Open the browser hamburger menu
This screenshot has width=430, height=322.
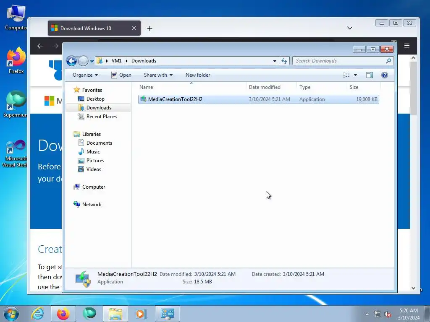(x=406, y=46)
